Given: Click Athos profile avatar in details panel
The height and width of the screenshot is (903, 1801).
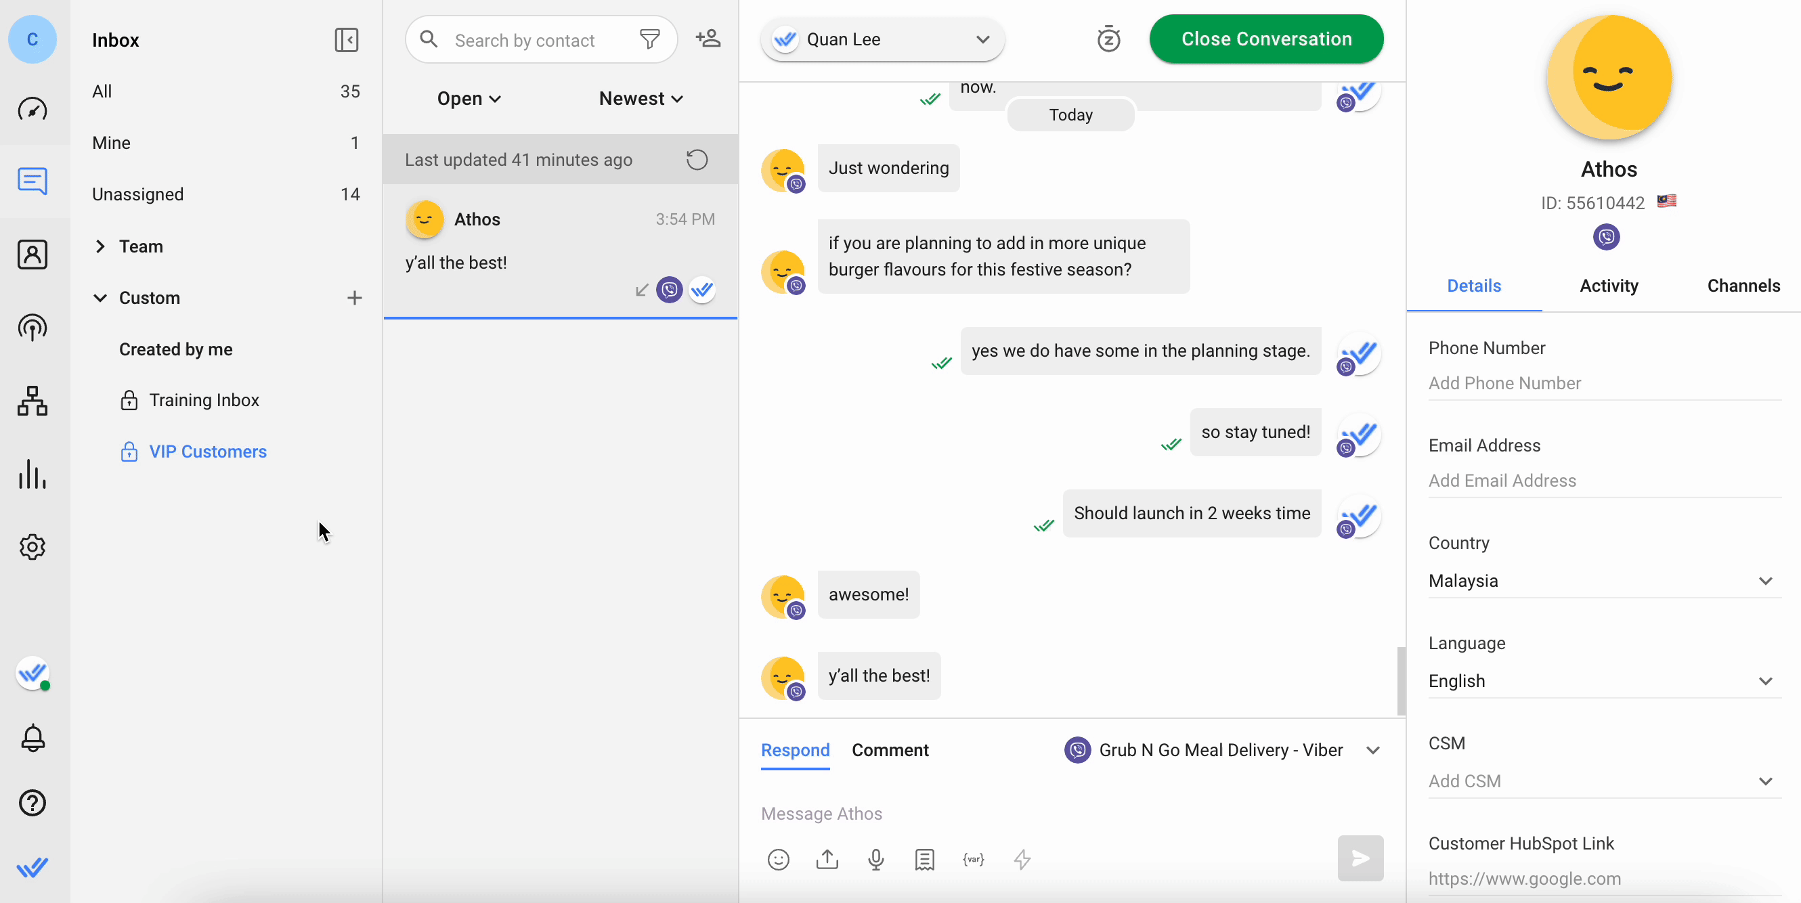Looking at the screenshot, I should 1608,77.
